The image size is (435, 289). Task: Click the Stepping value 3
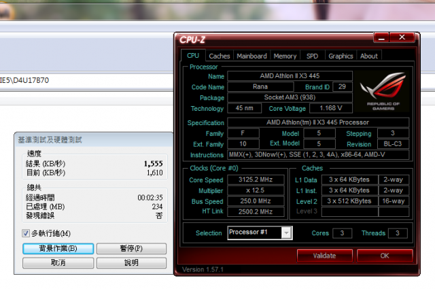(x=393, y=133)
